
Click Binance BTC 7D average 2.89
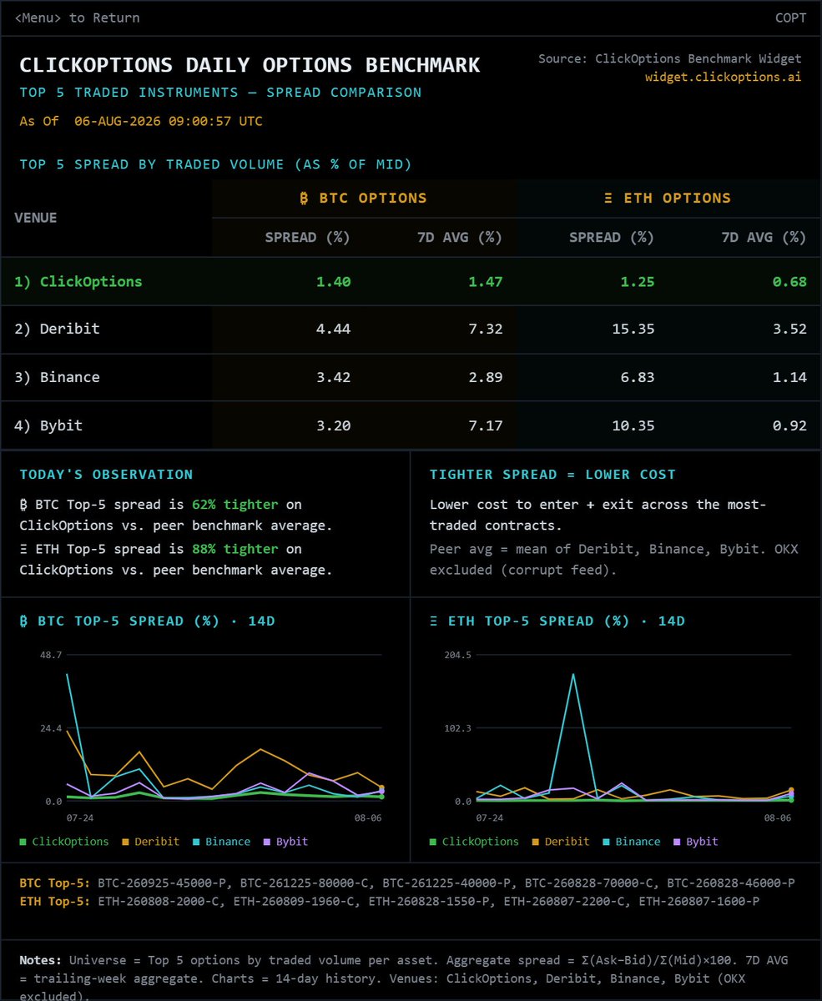485,377
